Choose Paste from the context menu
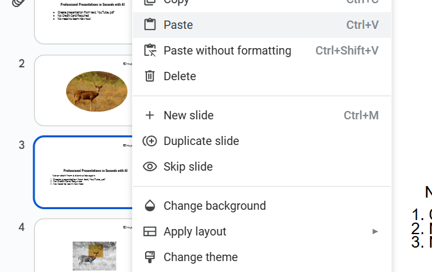This screenshot has height=272, width=432. pos(178,25)
